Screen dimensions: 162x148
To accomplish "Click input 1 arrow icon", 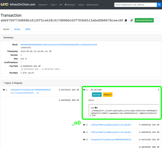I will (x=4, y=90).
